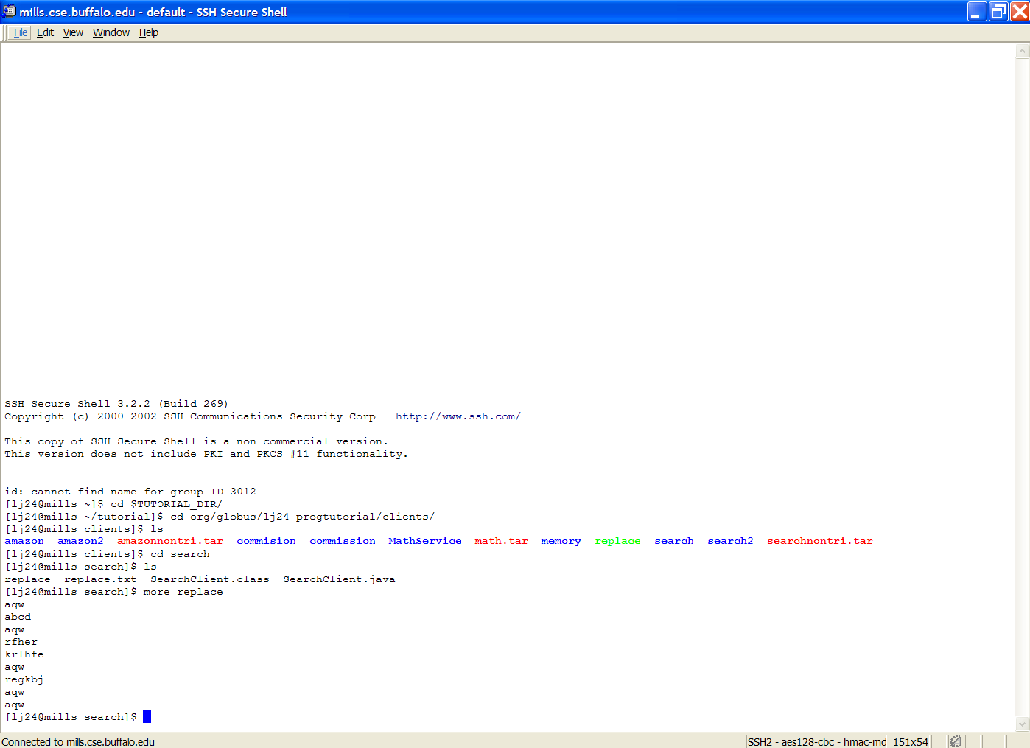
Task: Click the connection status icon in status bar
Action: tap(955, 741)
